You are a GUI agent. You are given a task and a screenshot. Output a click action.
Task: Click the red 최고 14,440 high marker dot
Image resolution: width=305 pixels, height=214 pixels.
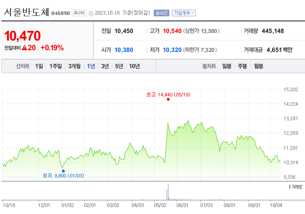pos(168,100)
